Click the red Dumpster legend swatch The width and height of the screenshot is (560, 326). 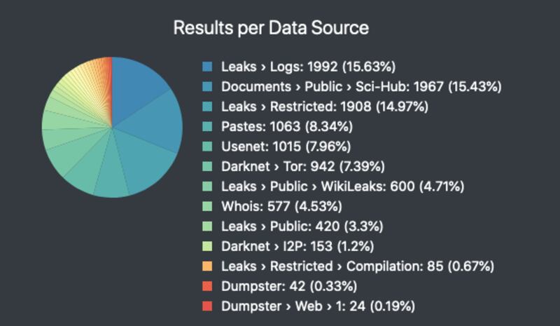pos(207,287)
